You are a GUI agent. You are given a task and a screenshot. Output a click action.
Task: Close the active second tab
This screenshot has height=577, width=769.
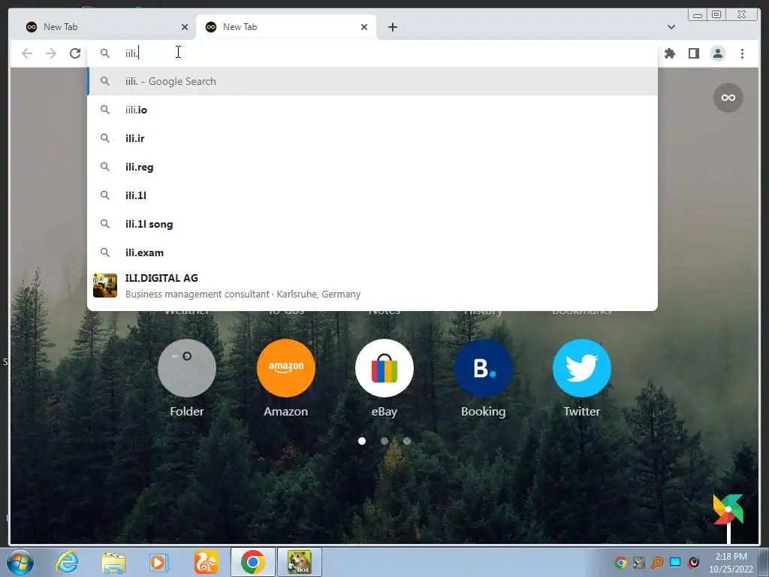point(364,27)
